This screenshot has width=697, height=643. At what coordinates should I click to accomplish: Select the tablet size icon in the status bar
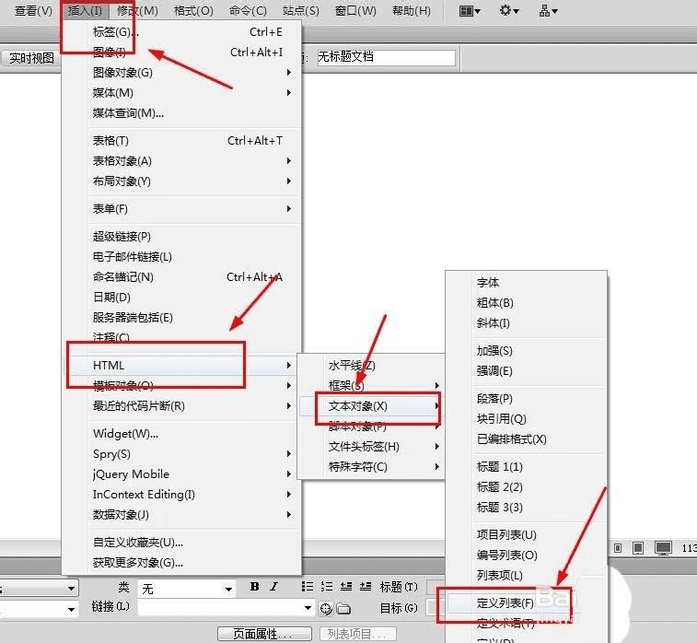pos(638,548)
